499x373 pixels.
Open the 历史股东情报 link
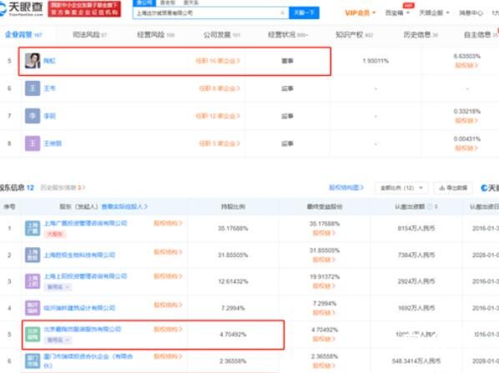coord(63,188)
